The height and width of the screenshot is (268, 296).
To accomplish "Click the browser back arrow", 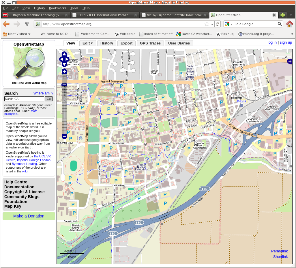I will pyautogui.click(x=6, y=24).
